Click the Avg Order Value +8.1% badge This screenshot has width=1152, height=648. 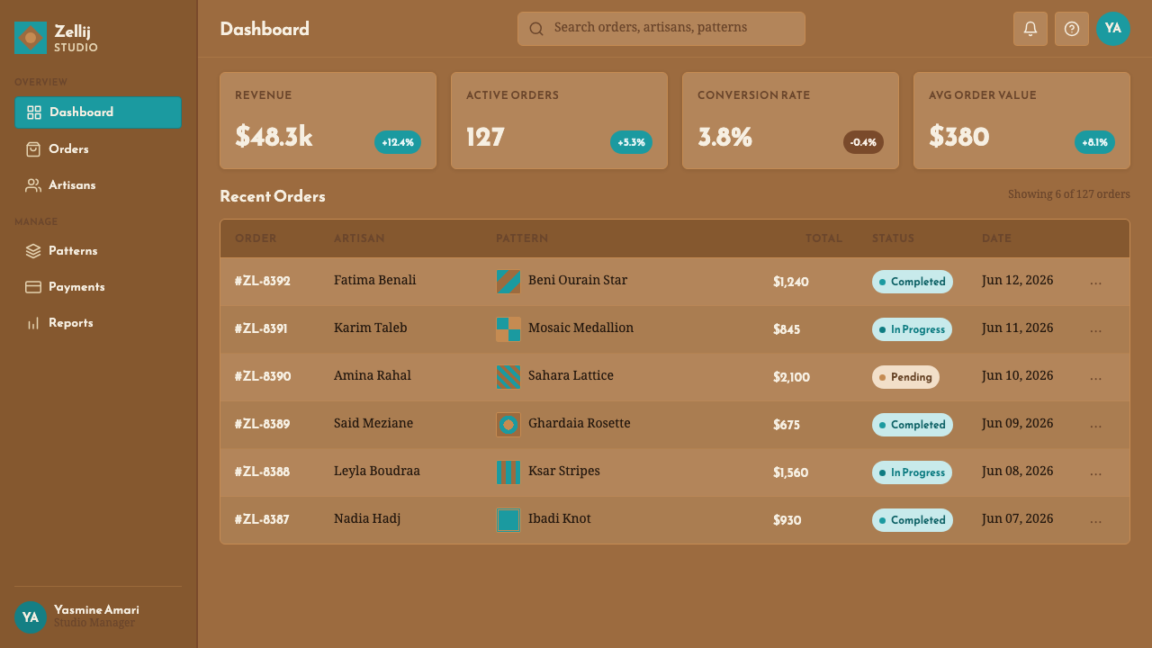click(1094, 142)
